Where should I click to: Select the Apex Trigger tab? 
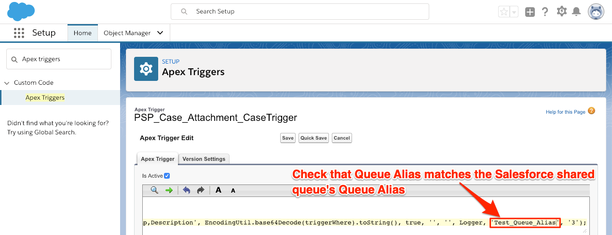[158, 159]
